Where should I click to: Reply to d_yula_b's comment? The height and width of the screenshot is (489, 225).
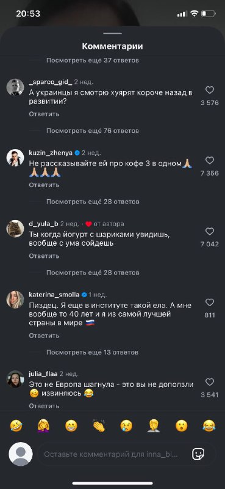click(44, 256)
